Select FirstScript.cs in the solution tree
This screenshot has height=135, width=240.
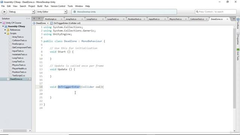click(18, 44)
